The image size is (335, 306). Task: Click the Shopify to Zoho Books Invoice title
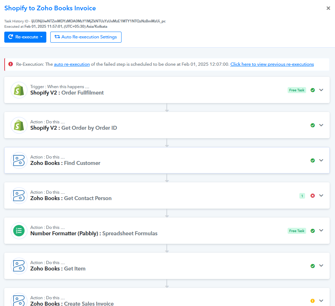tap(50, 8)
